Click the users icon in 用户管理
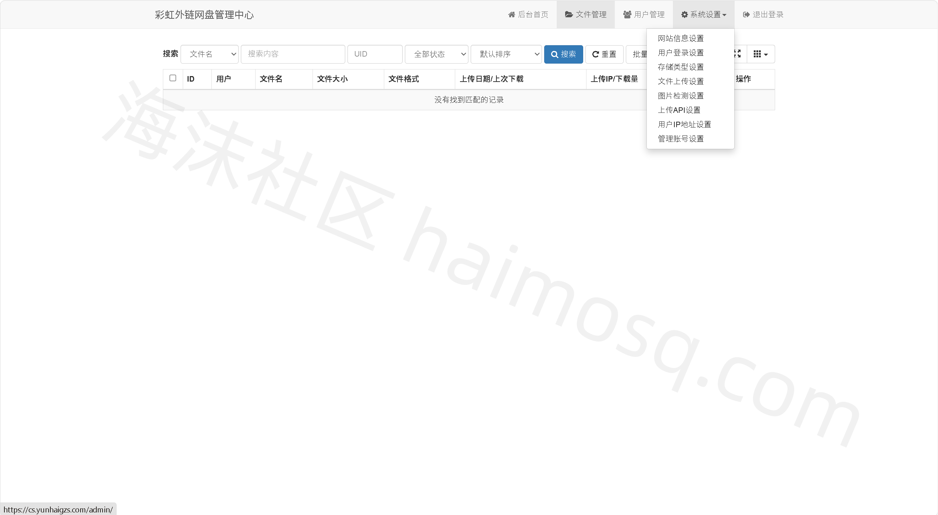 [627, 15]
